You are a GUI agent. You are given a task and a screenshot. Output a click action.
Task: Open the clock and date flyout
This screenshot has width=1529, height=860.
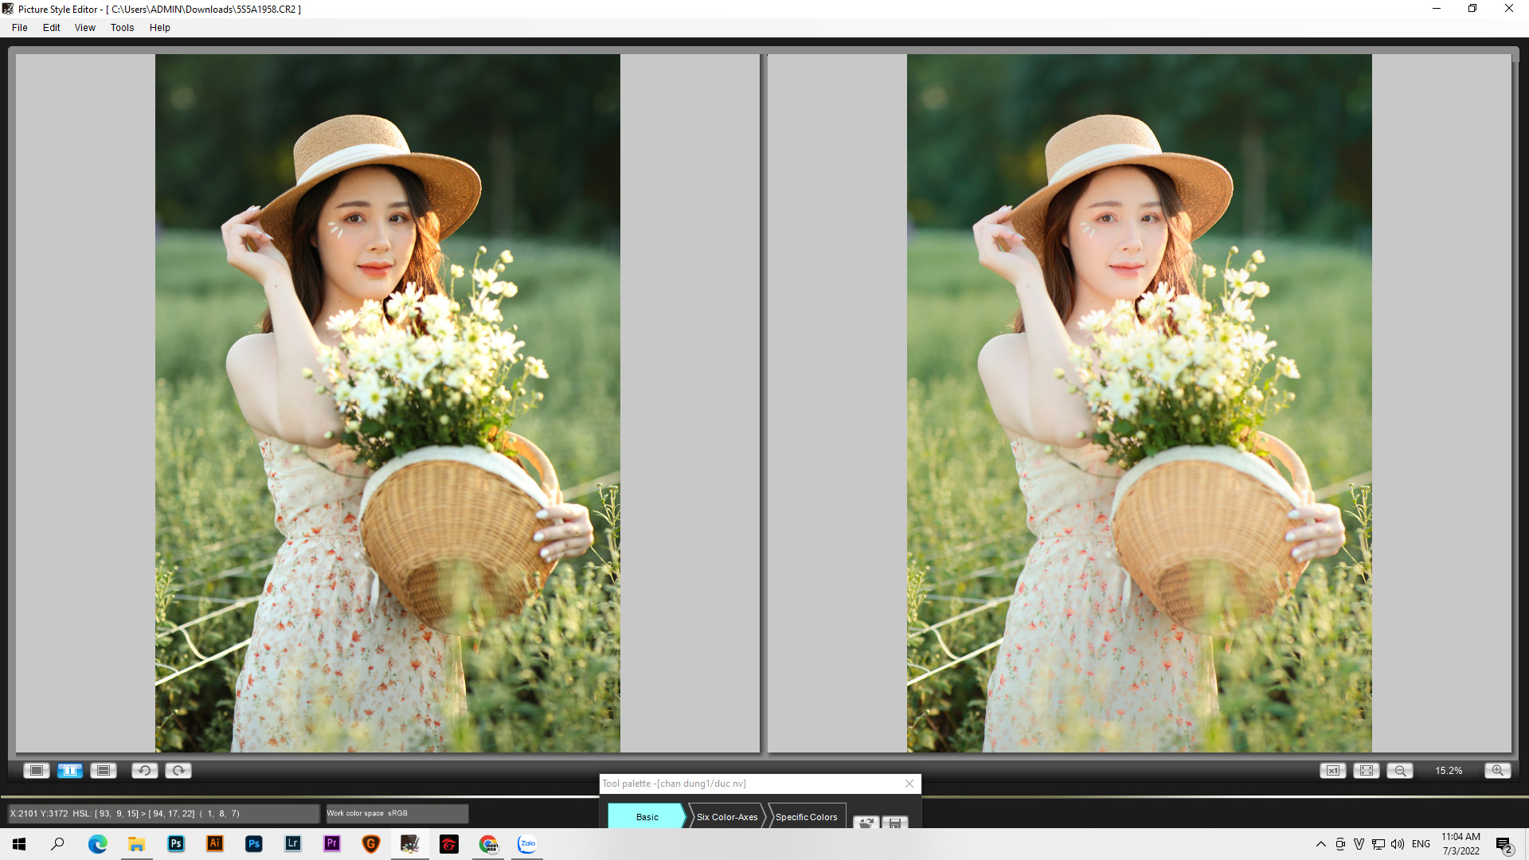[1461, 844]
